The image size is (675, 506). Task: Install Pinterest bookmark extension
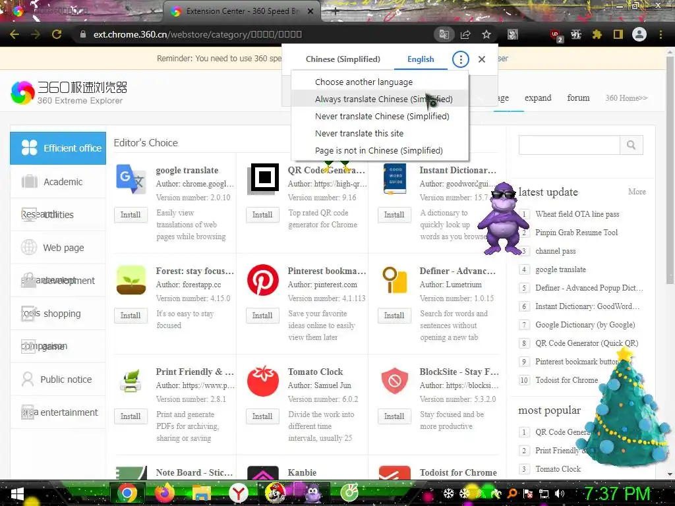(x=262, y=316)
